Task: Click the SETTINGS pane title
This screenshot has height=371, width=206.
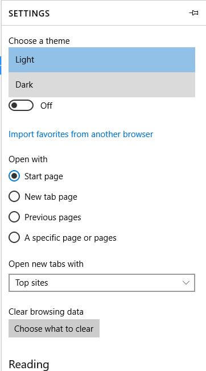Action: (x=29, y=14)
